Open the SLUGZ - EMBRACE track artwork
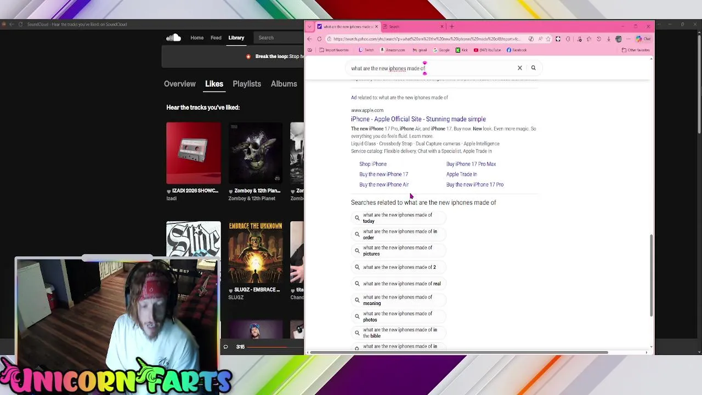Viewport: 702px width, 395px height. (x=256, y=252)
